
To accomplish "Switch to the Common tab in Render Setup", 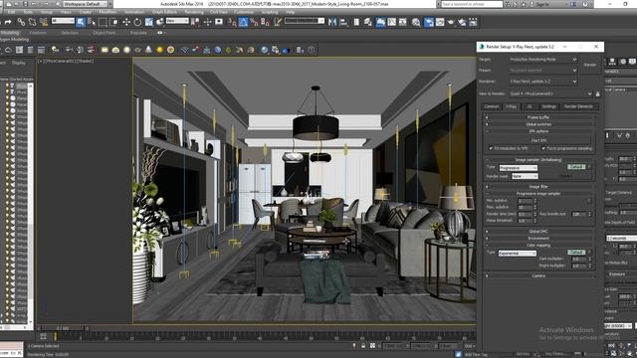I will pyautogui.click(x=491, y=106).
